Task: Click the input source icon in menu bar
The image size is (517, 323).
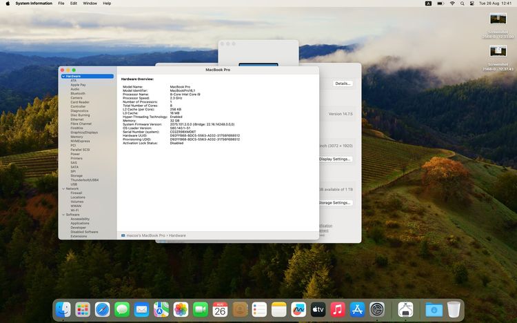Action: [x=428, y=3]
